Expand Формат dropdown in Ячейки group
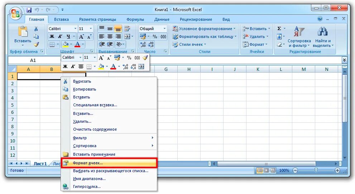Image resolution: width=355 pixels, height=194 pixels. coord(267,44)
